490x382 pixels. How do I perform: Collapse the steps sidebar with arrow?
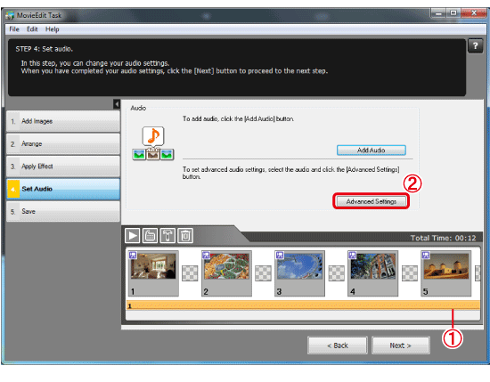pos(117,104)
